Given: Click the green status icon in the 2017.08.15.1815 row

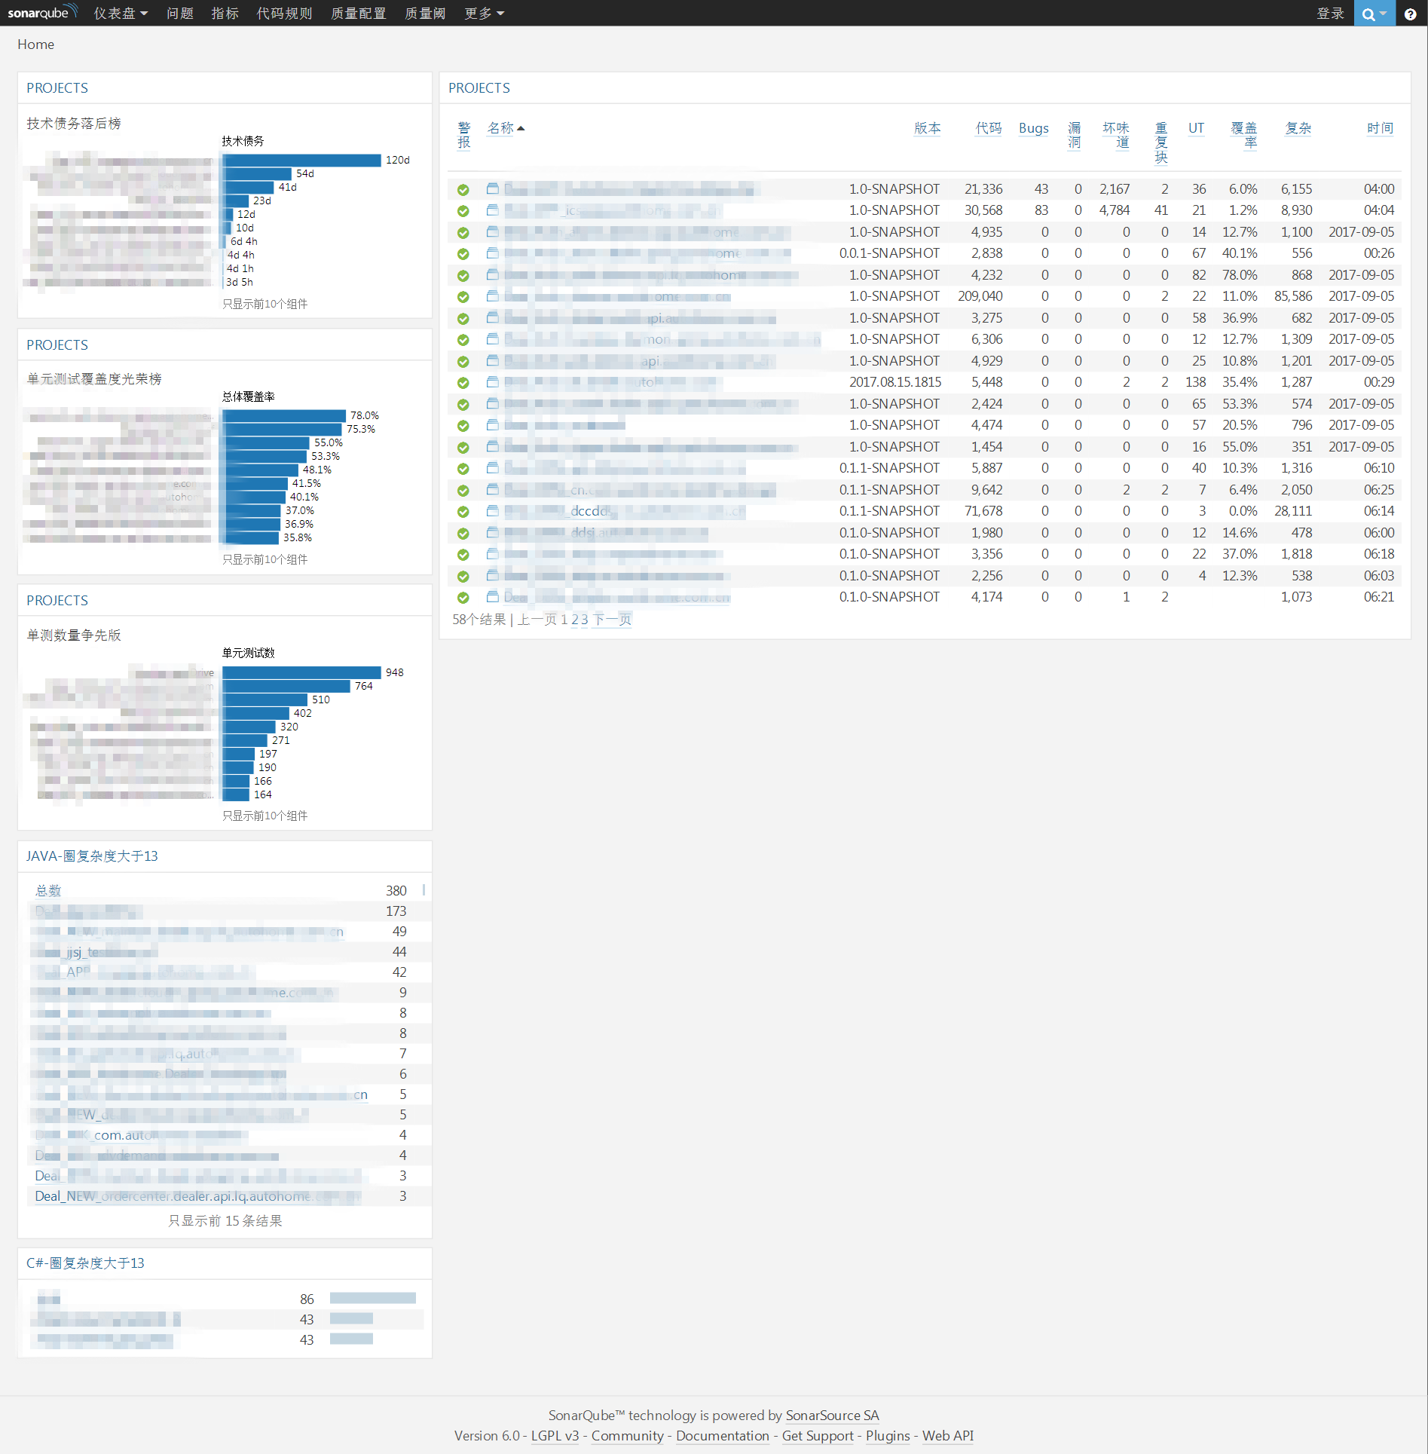Looking at the screenshot, I should pos(463,383).
